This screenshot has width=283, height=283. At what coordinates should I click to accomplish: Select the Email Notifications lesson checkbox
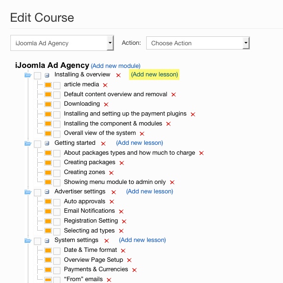point(57,212)
